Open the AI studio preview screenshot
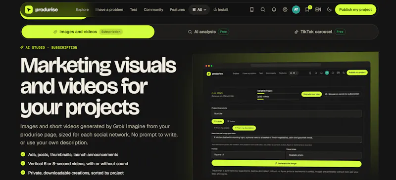The width and height of the screenshot is (396, 180). coord(286,116)
